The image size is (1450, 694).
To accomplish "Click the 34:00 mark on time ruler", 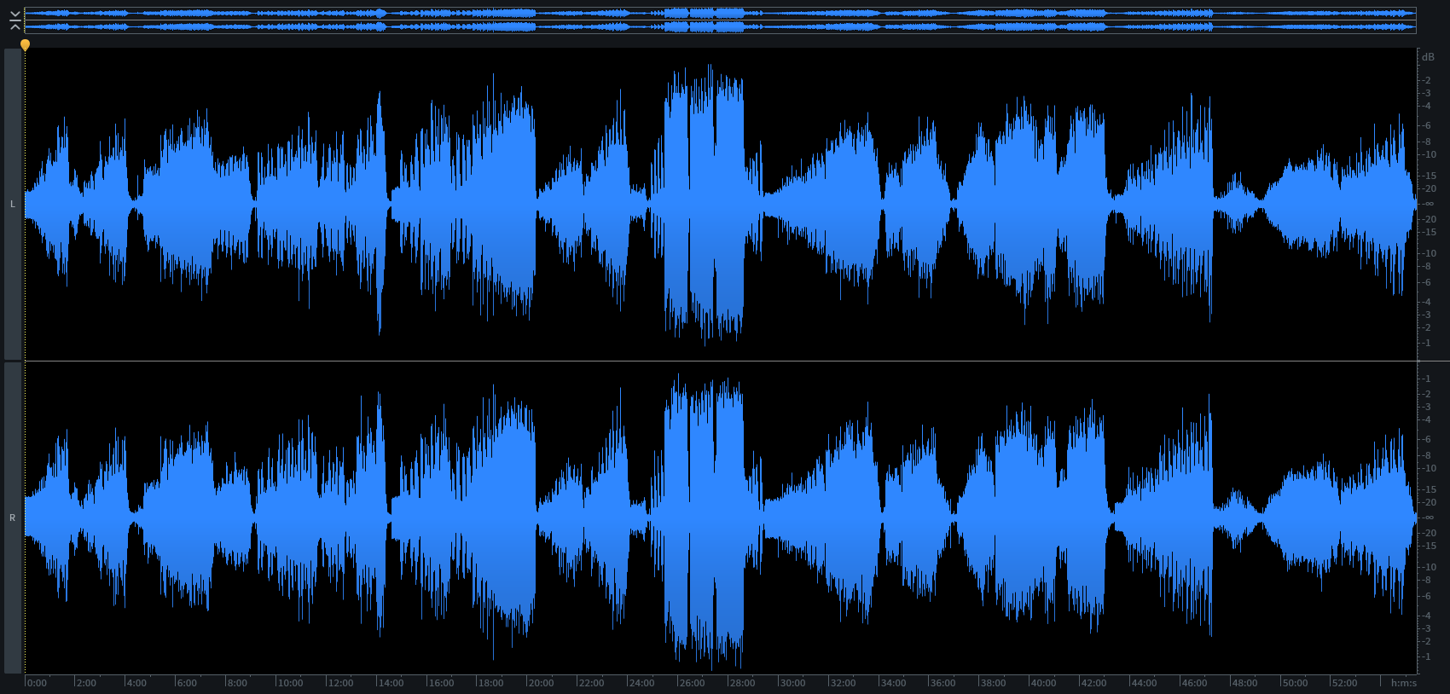I will click(893, 683).
